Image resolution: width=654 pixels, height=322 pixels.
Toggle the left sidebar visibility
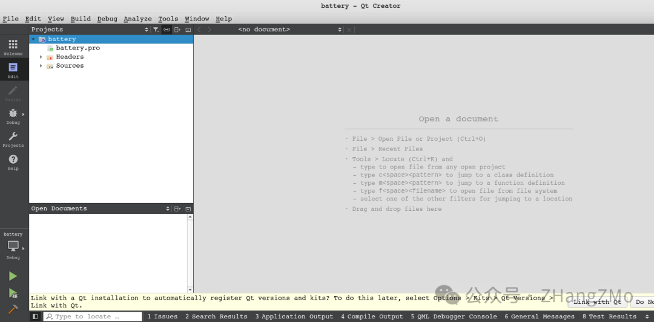pyautogui.click(x=36, y=317)
